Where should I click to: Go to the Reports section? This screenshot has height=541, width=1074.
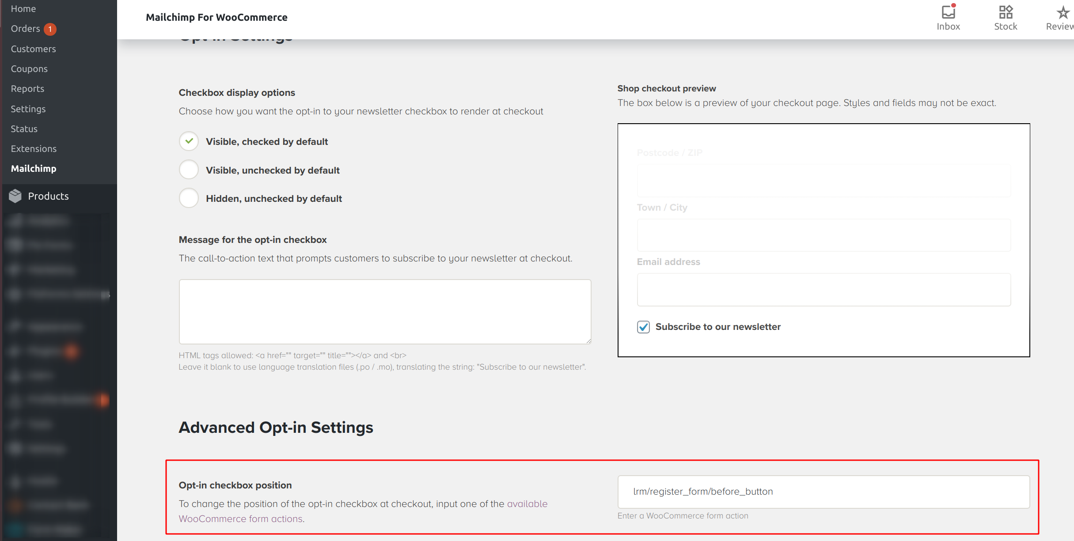pos(27,88)
